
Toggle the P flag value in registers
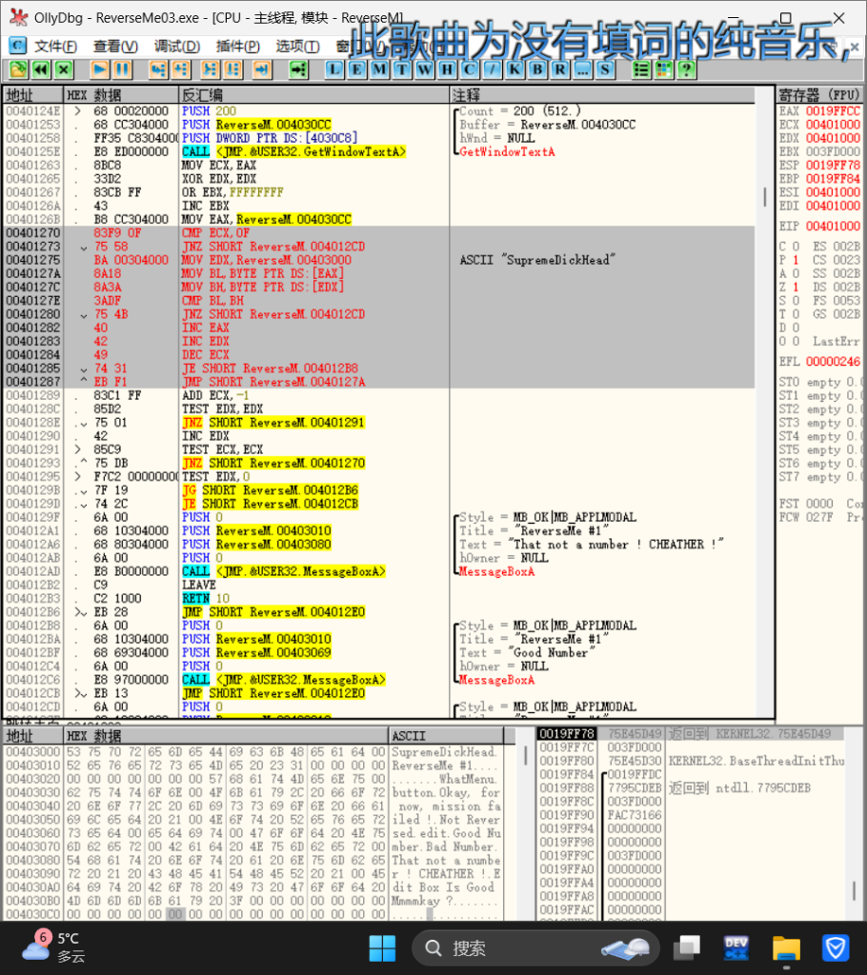pos(796,260)
